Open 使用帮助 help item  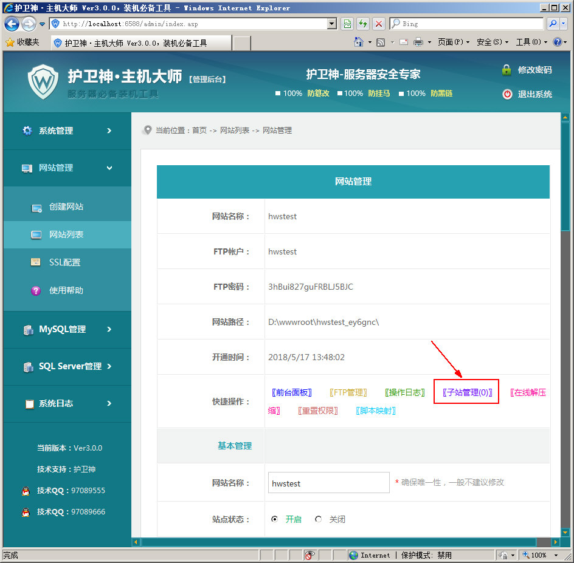coord(66,291)
